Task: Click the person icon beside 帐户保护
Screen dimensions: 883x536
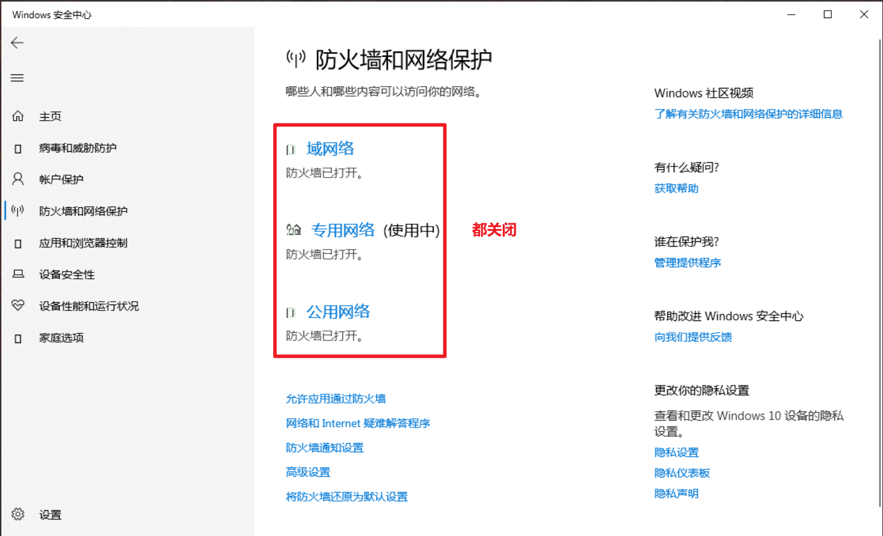Action: (x=18, y=179)
